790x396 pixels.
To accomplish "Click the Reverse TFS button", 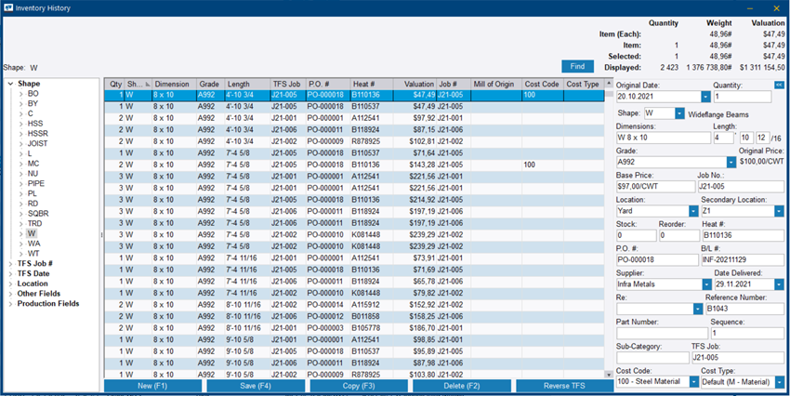I will 564,386.
